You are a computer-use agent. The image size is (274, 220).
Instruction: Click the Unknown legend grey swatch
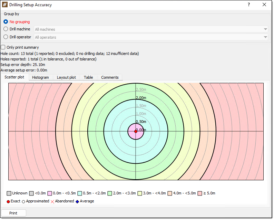(9, 194)
